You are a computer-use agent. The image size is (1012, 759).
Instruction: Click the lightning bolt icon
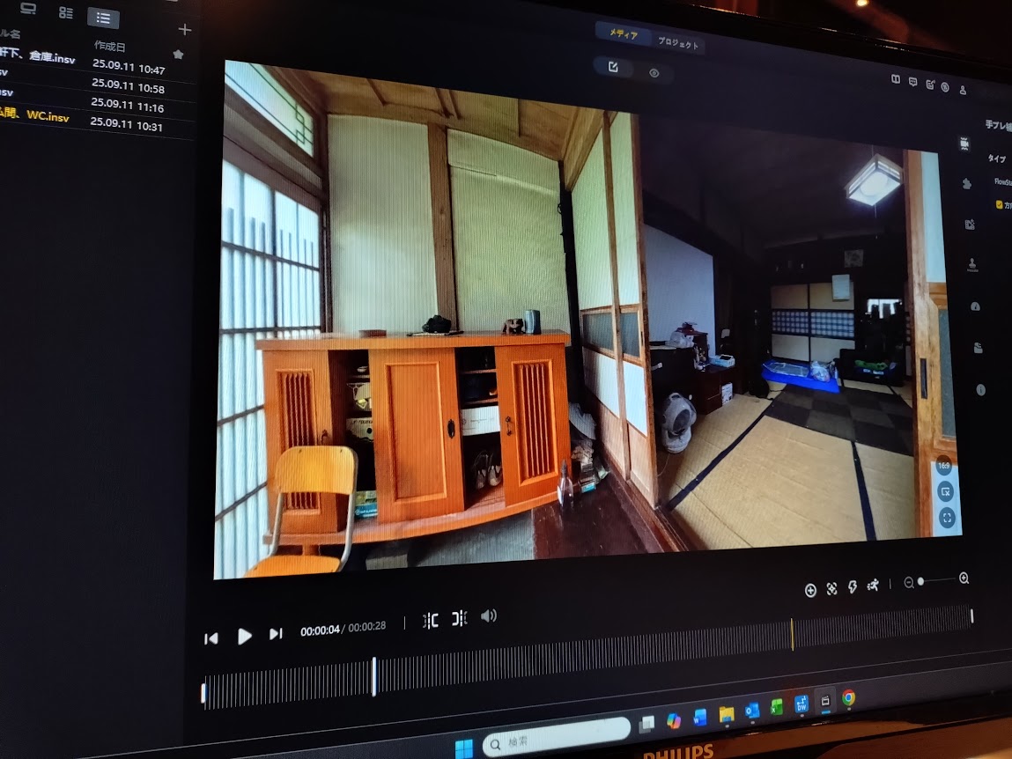click(852, 587)
